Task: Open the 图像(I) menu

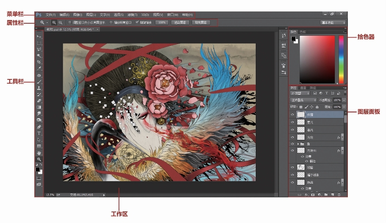Action: pos(78,15)
